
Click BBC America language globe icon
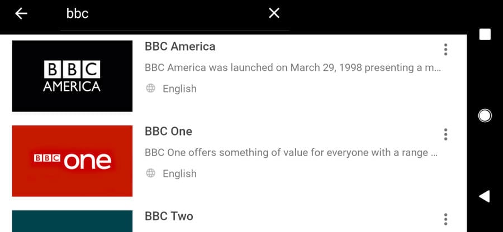point(150,88)
